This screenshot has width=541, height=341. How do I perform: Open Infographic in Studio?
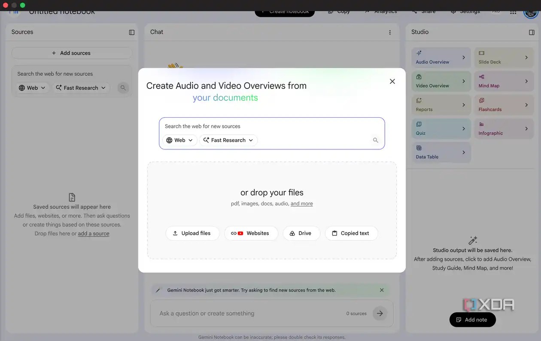point(504,128)
